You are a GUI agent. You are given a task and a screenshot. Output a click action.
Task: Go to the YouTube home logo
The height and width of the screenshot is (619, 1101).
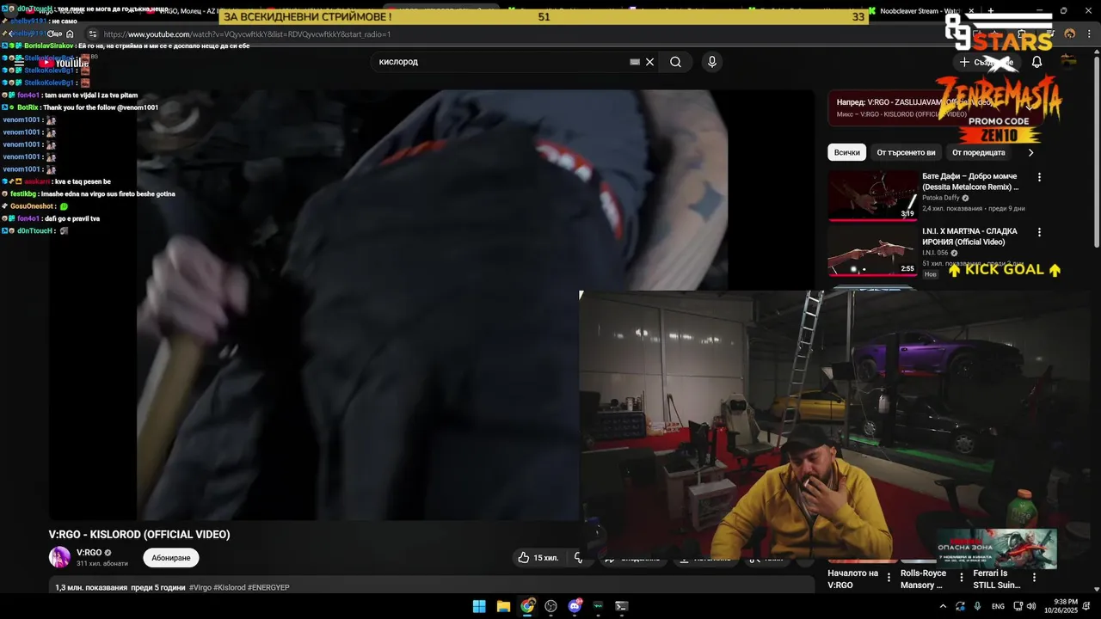pos(63,62)
